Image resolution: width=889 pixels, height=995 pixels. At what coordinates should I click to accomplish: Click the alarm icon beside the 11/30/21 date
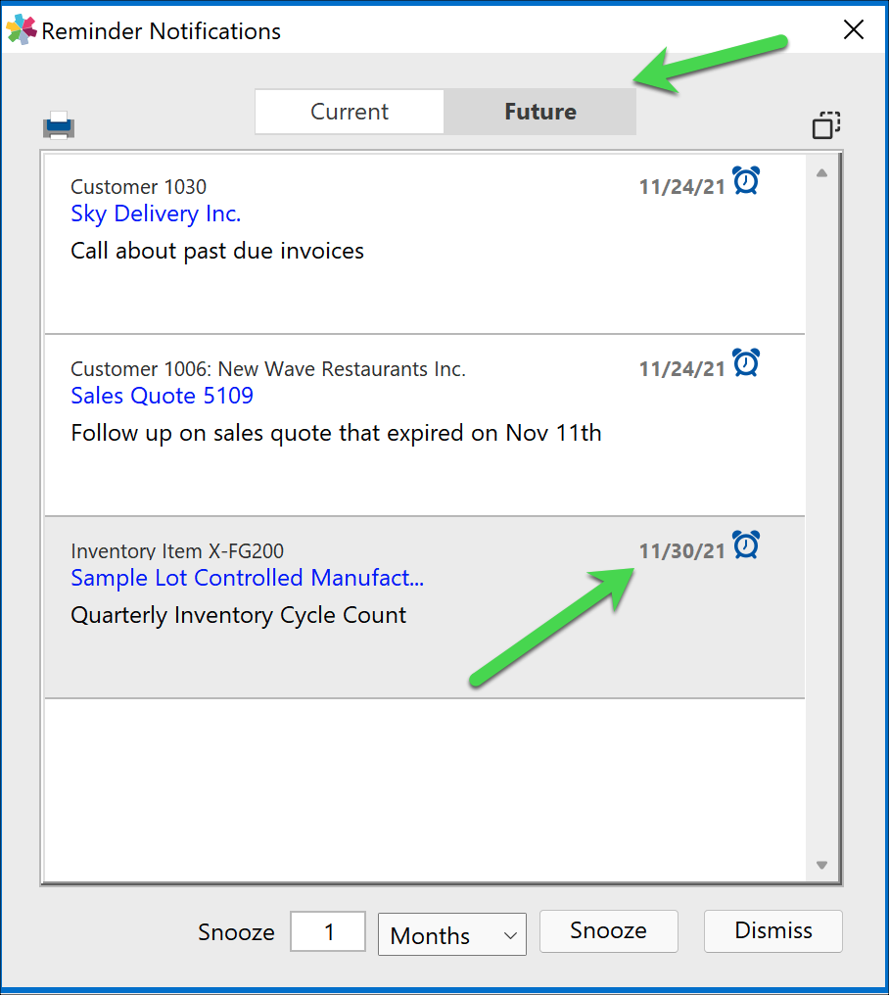[745, 545]
